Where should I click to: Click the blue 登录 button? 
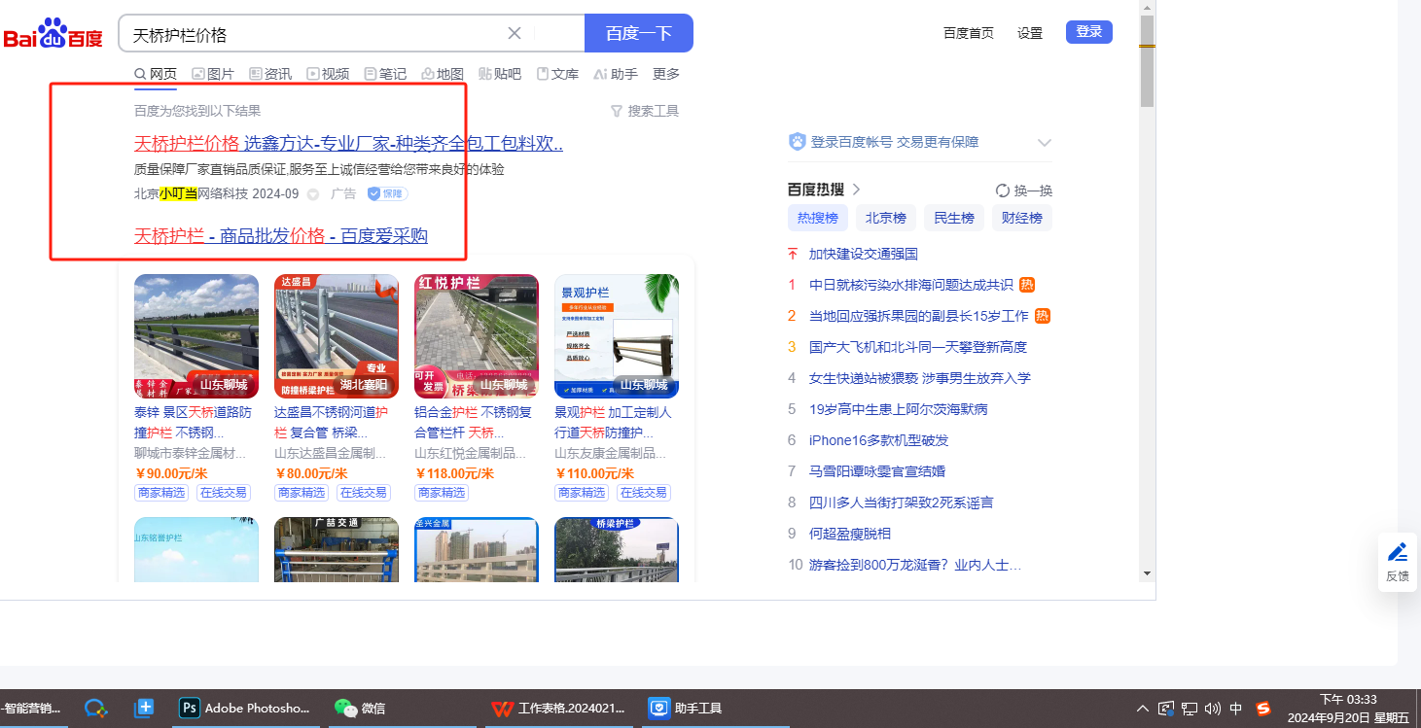pyautogui.click(x=1088, y=32)
